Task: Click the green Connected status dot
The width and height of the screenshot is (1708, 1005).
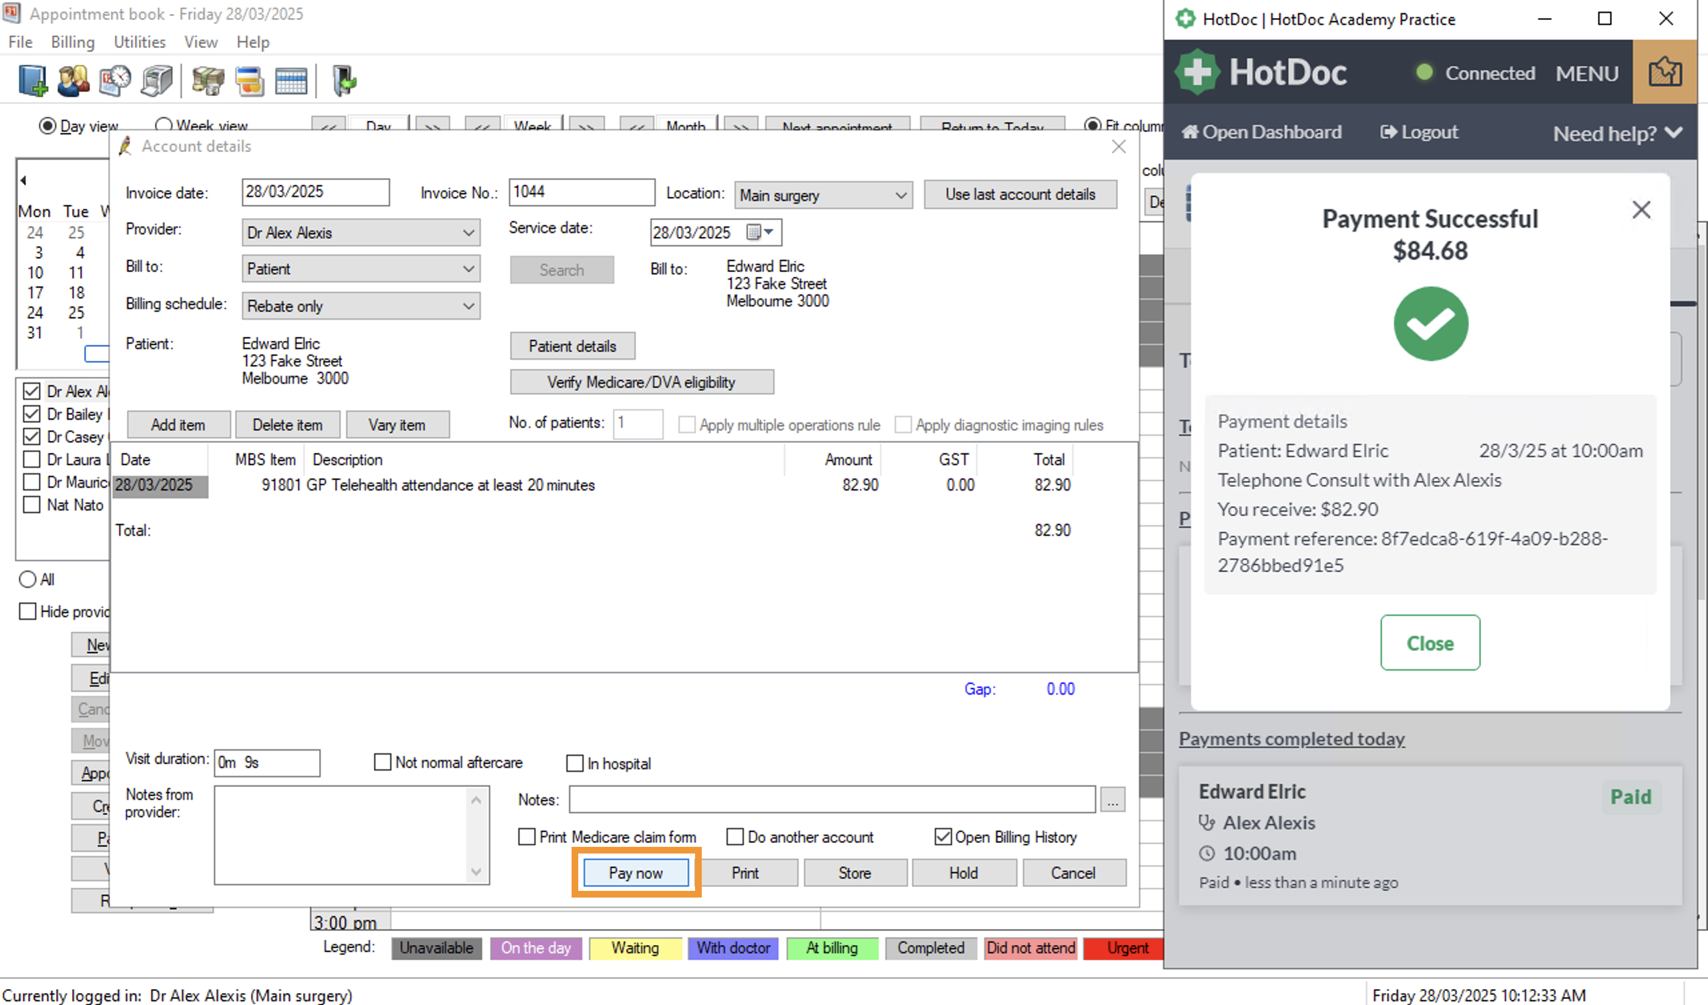Action: (x=1425, y=73)
